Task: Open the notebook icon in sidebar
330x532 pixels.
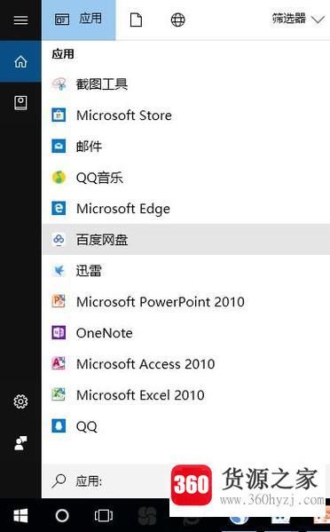Action: 20,102
